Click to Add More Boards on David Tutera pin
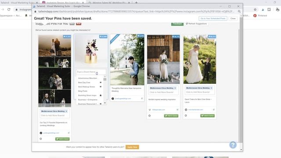This screenshot has width=281, height=158. click(198, 92)
